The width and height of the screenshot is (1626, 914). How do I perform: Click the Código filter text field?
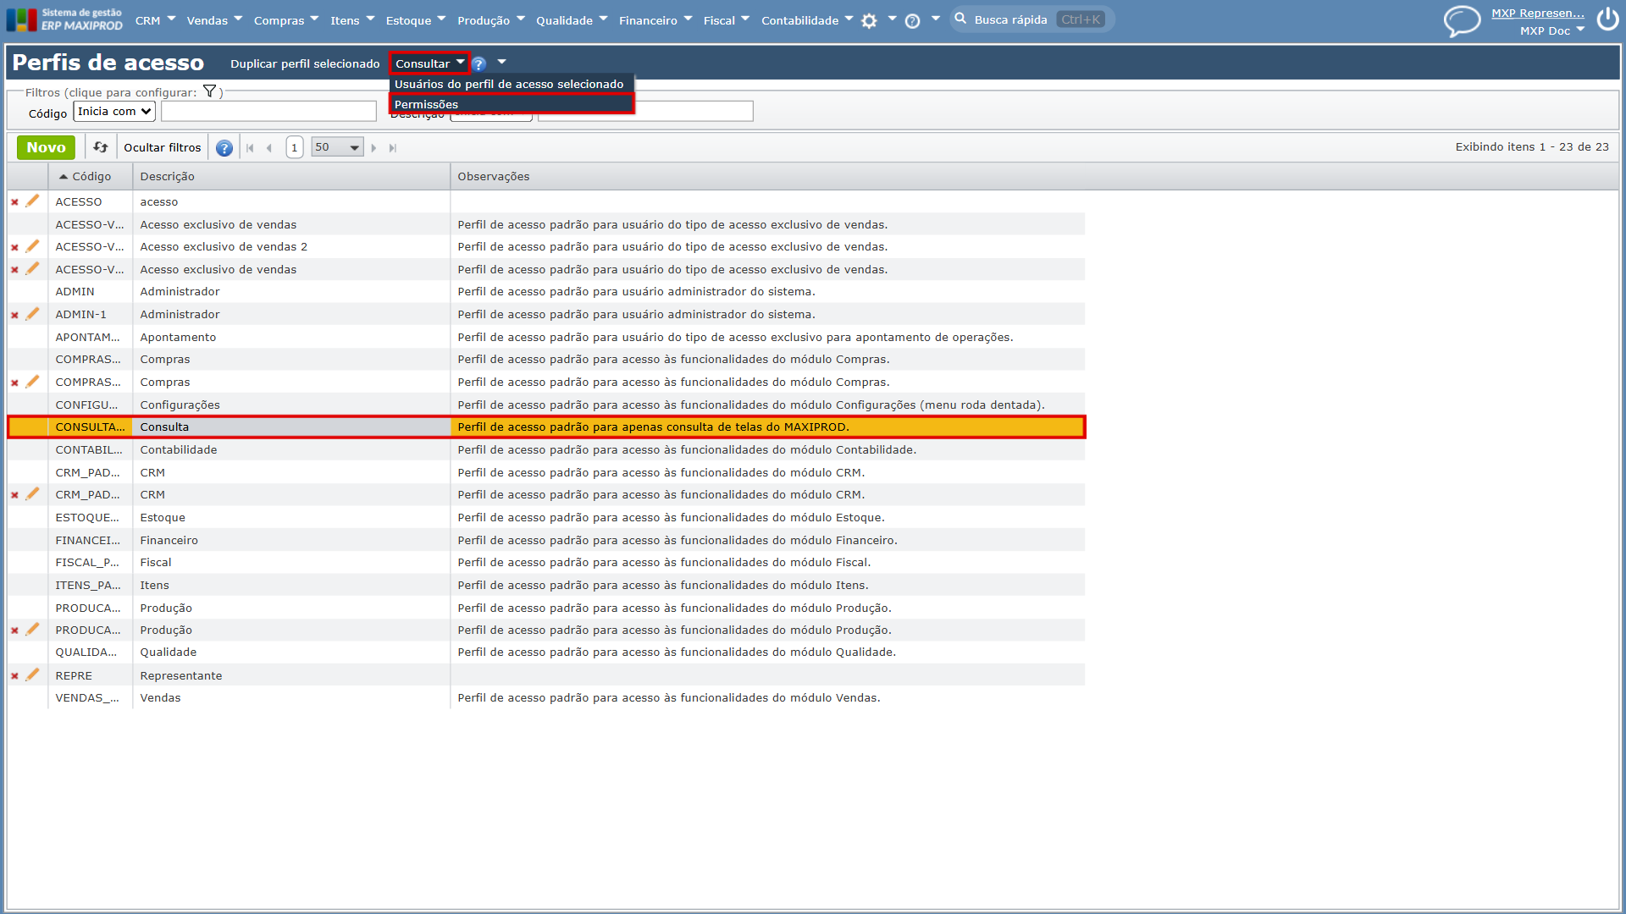[x=268, y=111]
